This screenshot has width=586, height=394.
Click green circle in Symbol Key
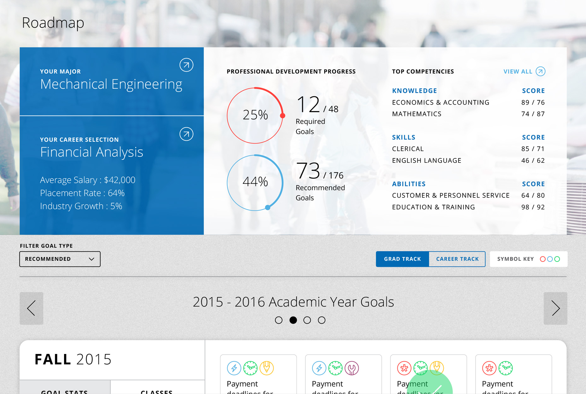557,259
